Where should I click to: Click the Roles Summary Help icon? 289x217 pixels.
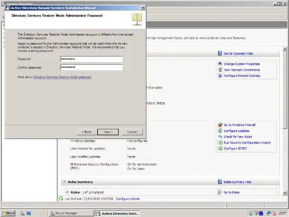220,182
